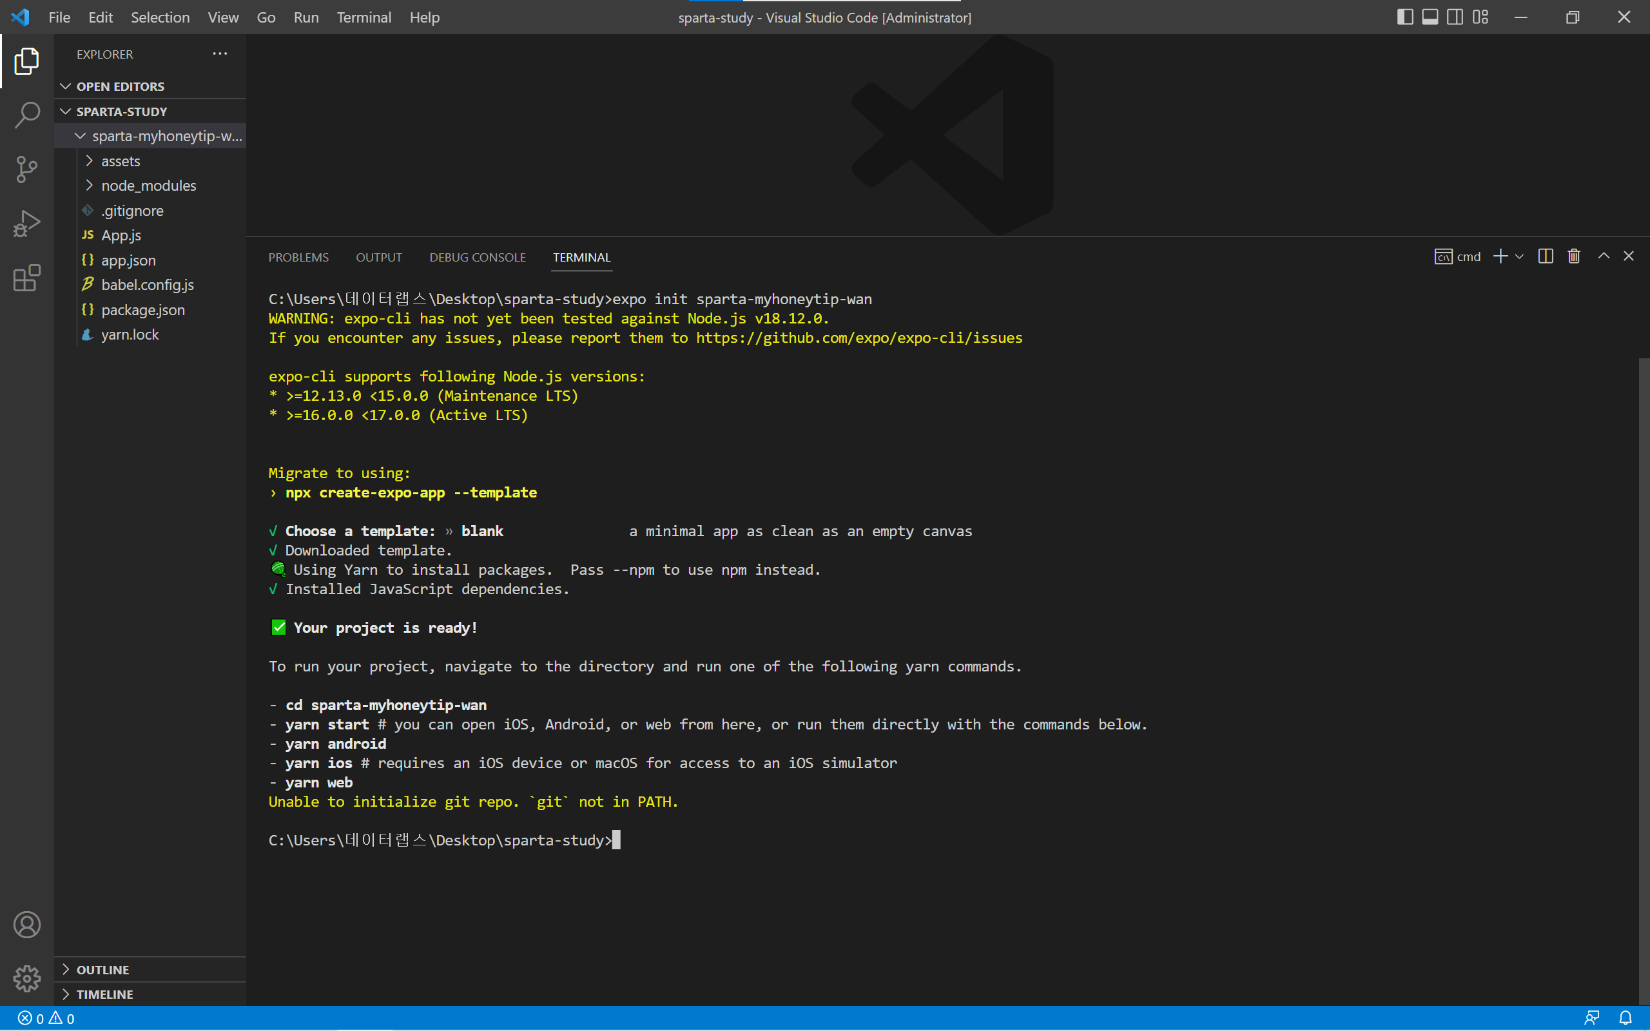
Task: Launch a new terminal with plus icon
Action: click(x=1500, y=256)
